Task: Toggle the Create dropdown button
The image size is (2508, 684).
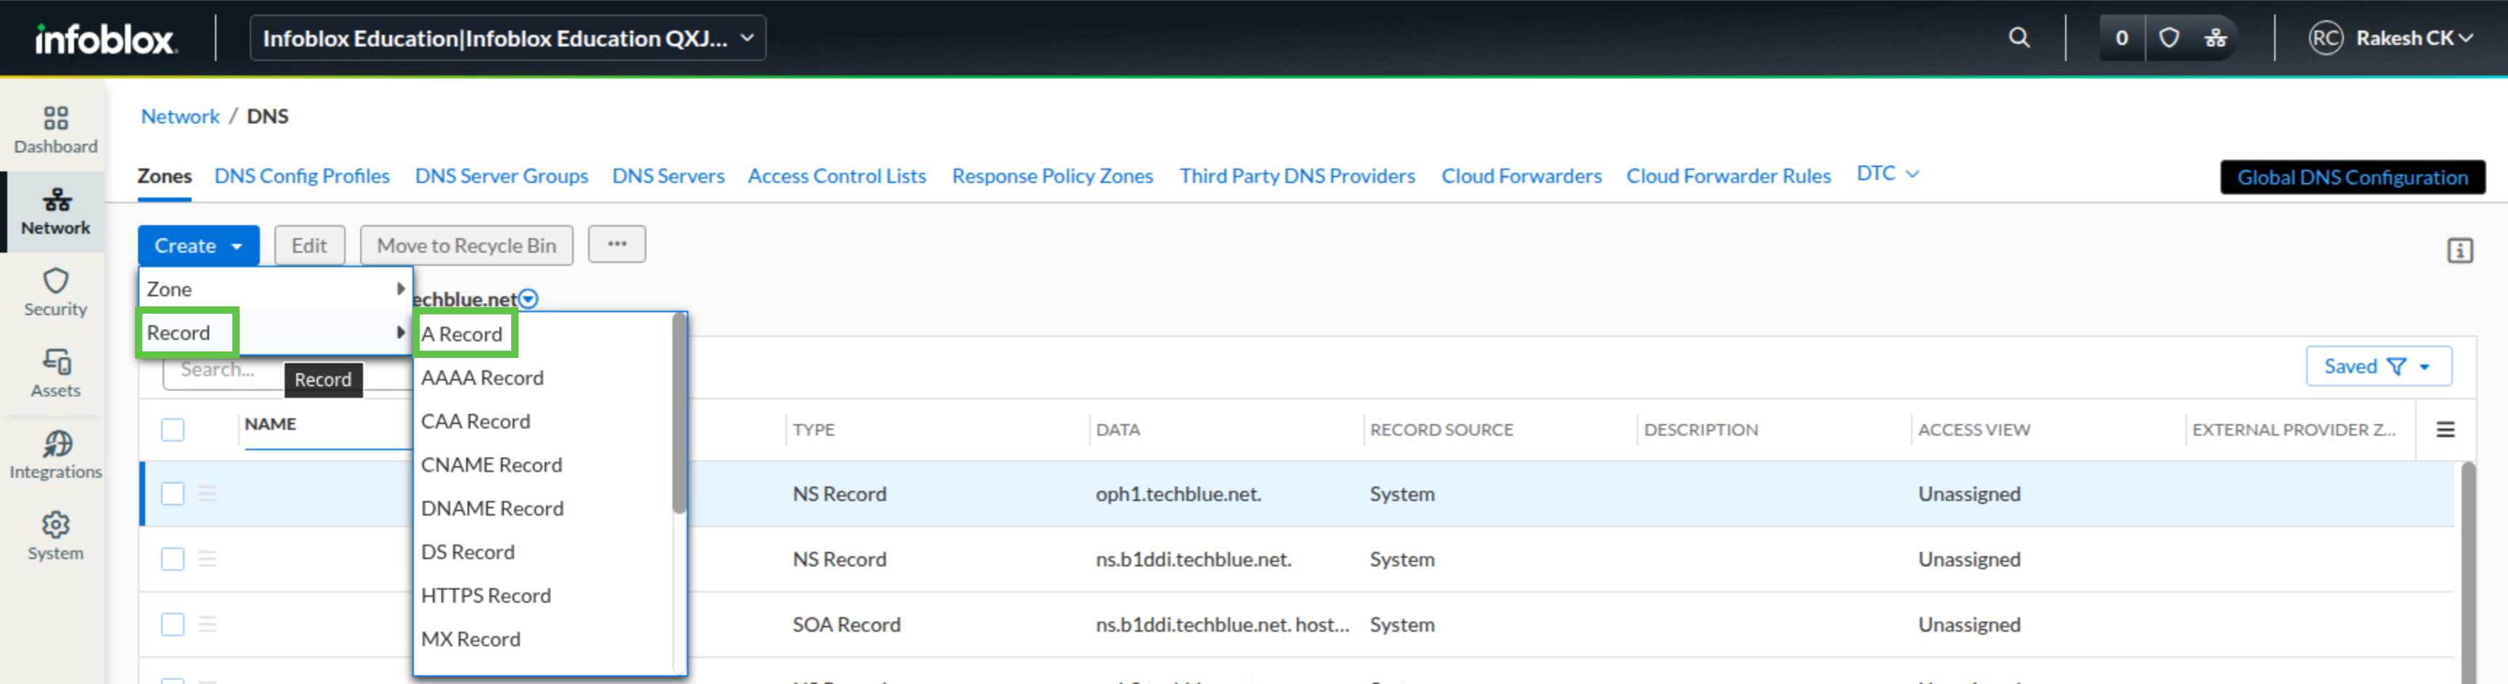Action: [198, 245]
